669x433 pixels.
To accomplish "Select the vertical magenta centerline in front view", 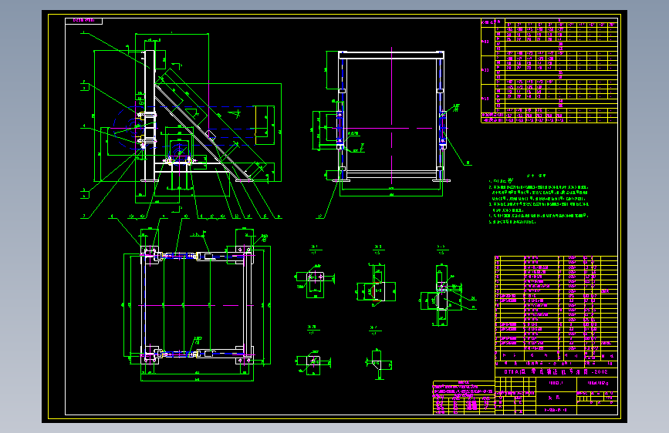I will click(x=392, y=116).
